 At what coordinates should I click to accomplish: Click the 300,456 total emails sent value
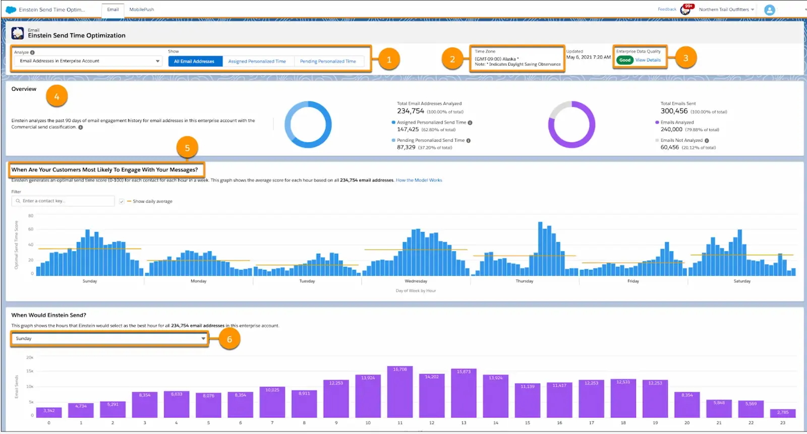[x=674, y=111]
